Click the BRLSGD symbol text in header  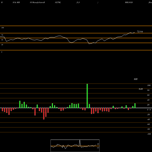tap(129, 2)
